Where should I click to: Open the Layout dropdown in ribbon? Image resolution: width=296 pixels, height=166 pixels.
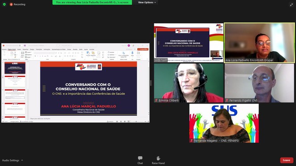28,52
